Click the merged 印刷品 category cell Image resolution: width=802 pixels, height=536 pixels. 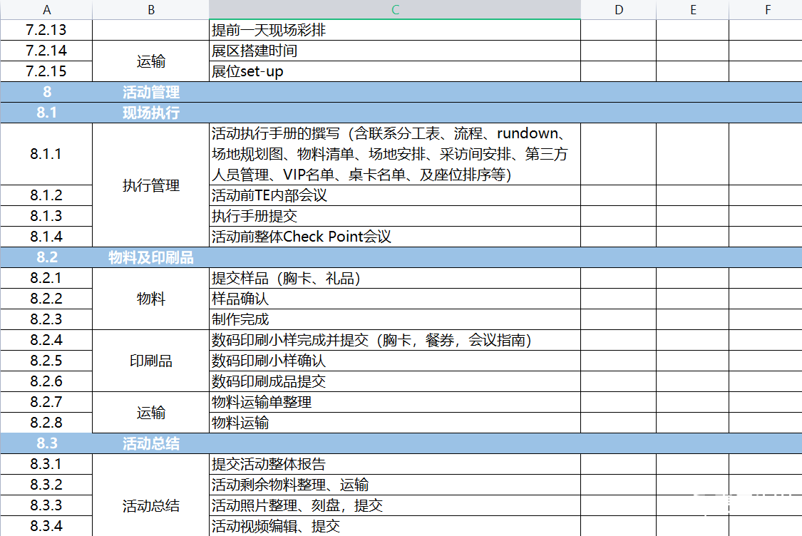click(x=150, y=361)
